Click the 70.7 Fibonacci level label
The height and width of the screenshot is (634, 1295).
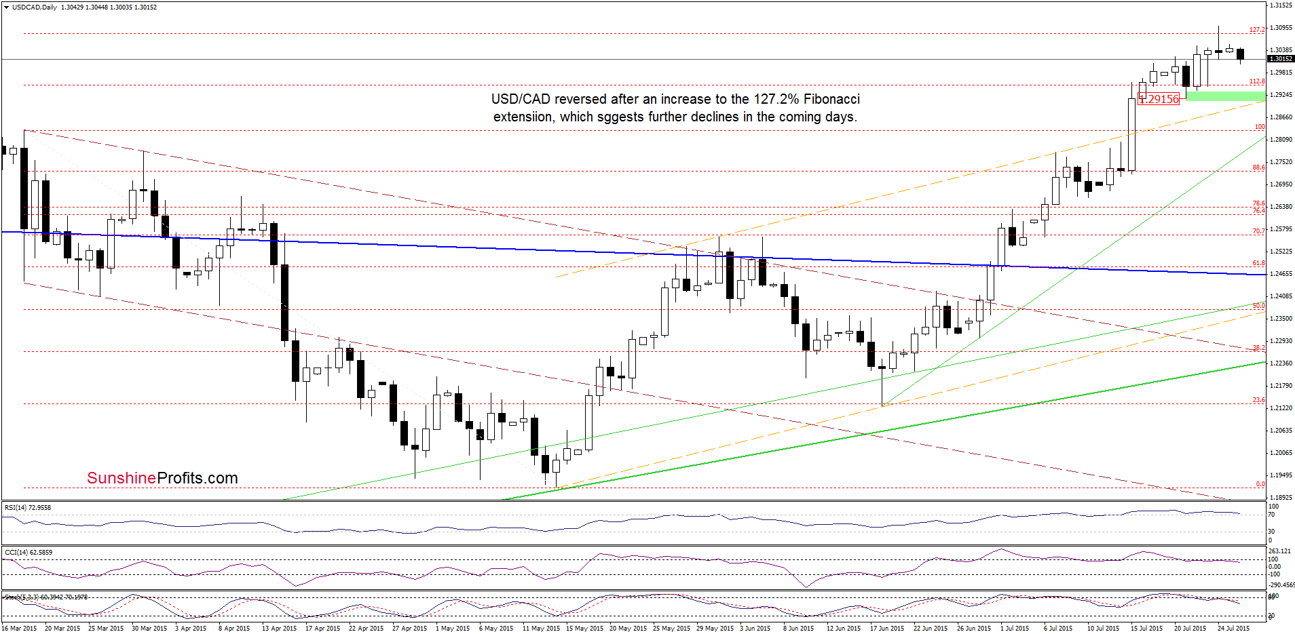tap(1258, 231)
